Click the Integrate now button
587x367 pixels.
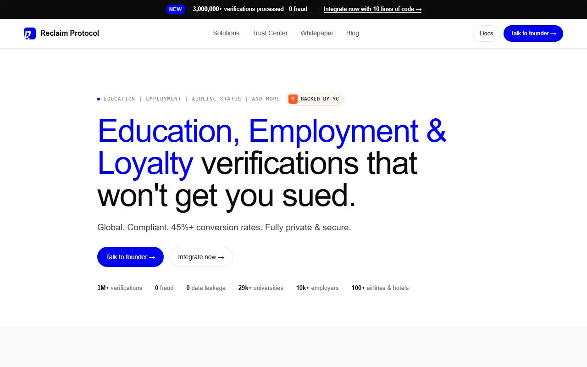(201, 257)
